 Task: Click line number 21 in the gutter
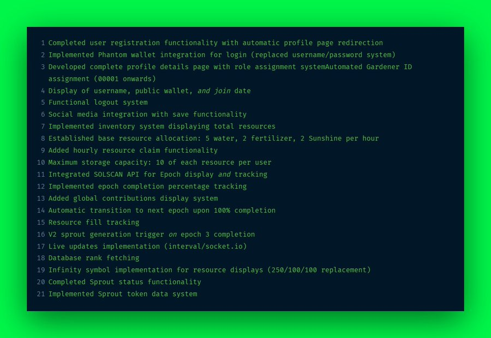click(x=41, y=294)
